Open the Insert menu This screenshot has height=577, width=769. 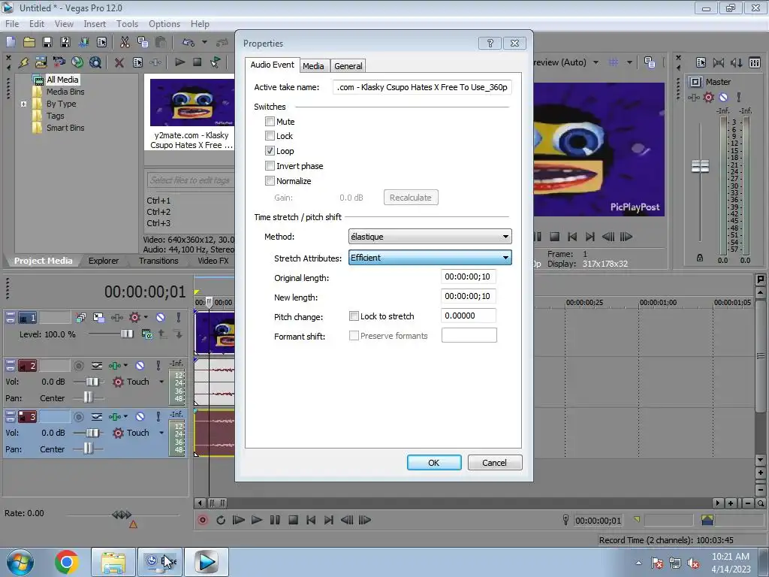(95, 24)
